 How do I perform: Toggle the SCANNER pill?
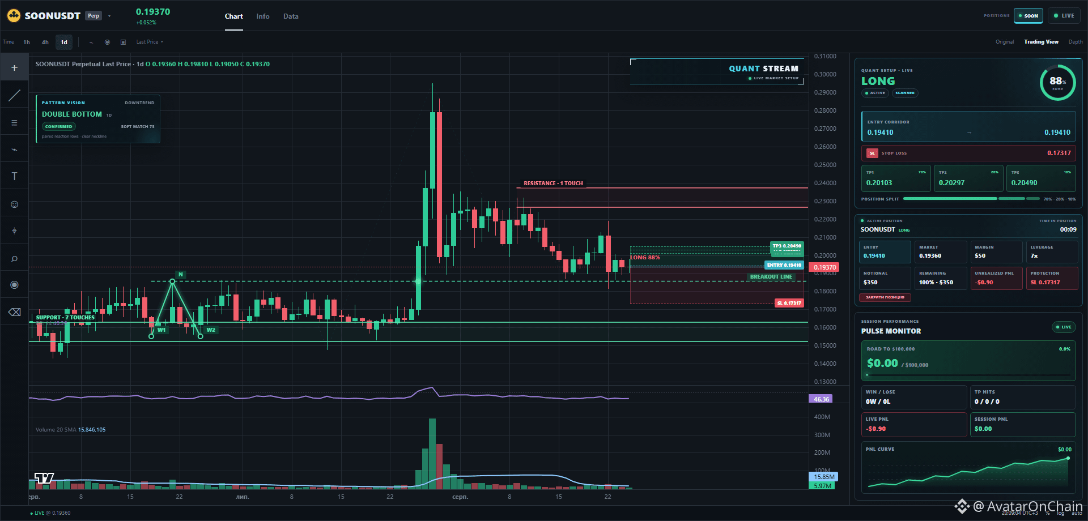tap(905, 93)
